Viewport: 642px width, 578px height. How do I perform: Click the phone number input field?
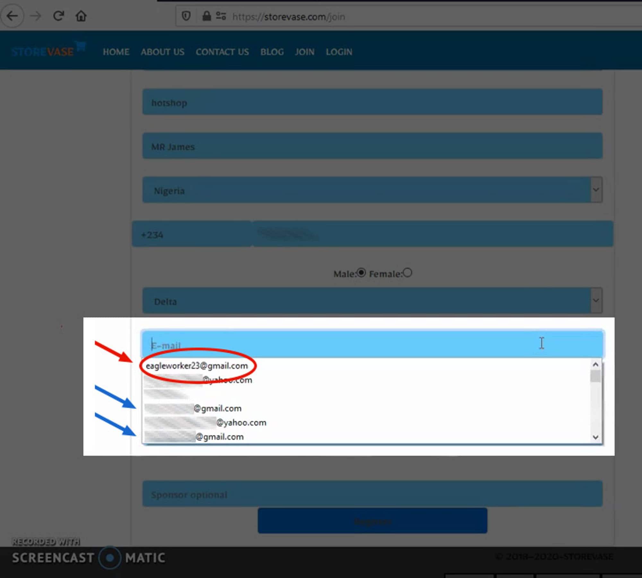[x=433, y=234]
